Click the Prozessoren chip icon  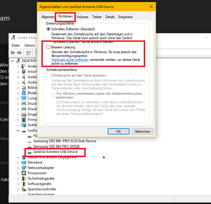coord(24,173)
